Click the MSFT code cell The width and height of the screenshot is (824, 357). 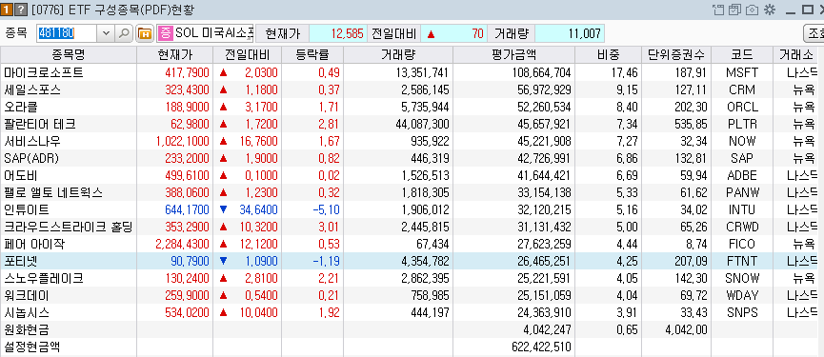[x=742, y=72]
